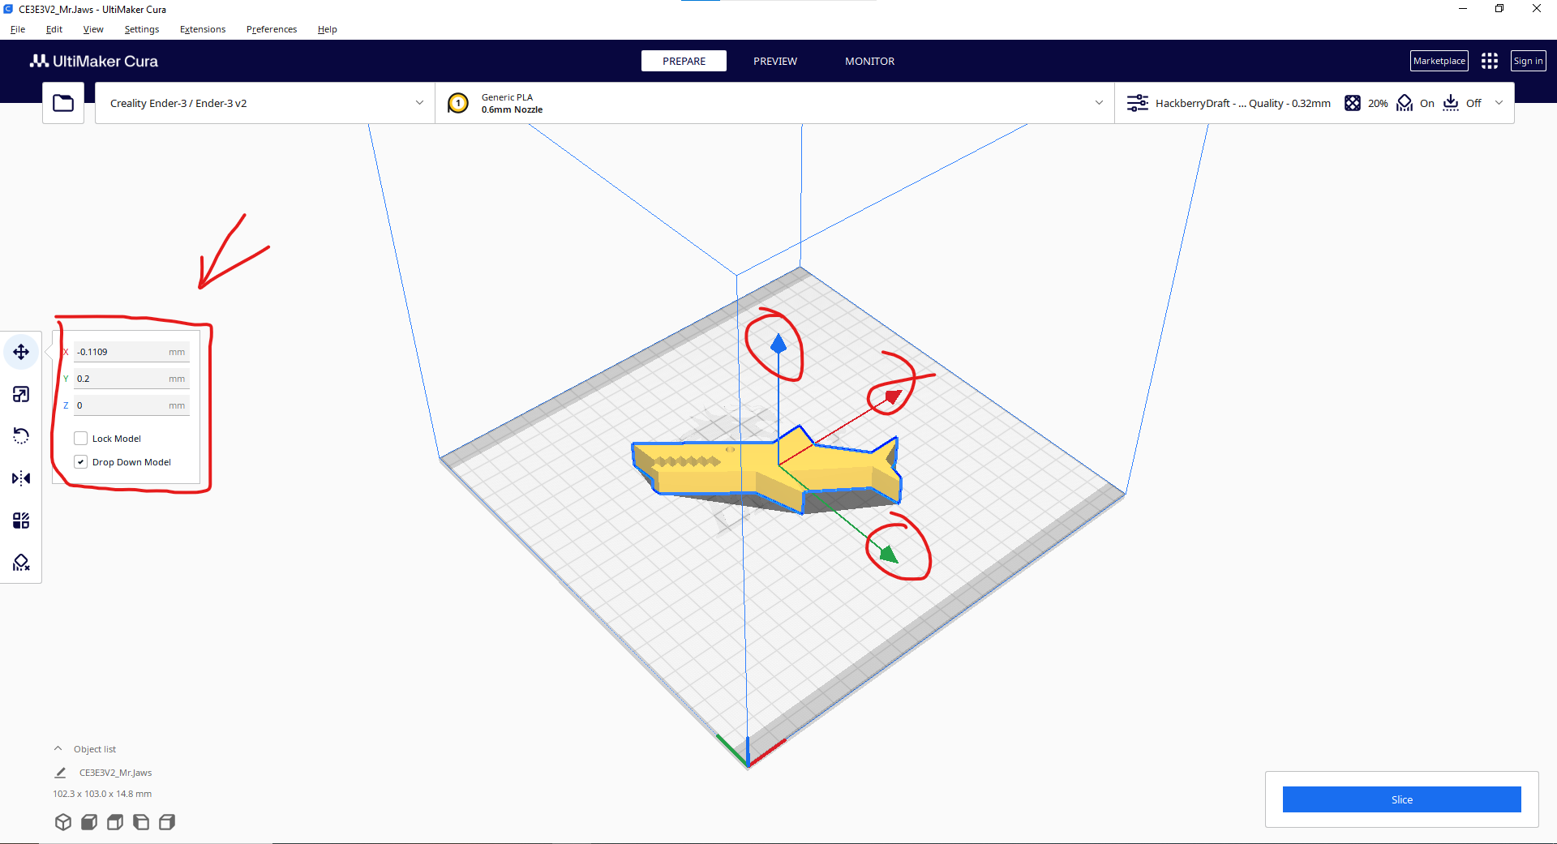This screenshot has width=1557, height=844.
Task: Switch to the 3D view icon
Action: pos(63,822)
